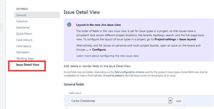This screenshot has height=109, width=214.
Task: Open Working days settings
Action: point(25,59)
